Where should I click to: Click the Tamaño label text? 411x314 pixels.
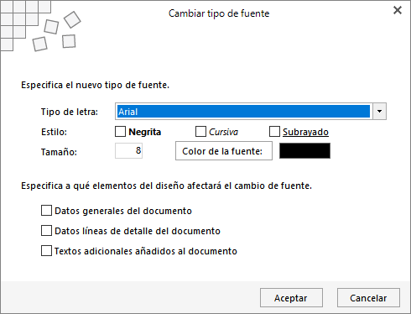[59, 152]
